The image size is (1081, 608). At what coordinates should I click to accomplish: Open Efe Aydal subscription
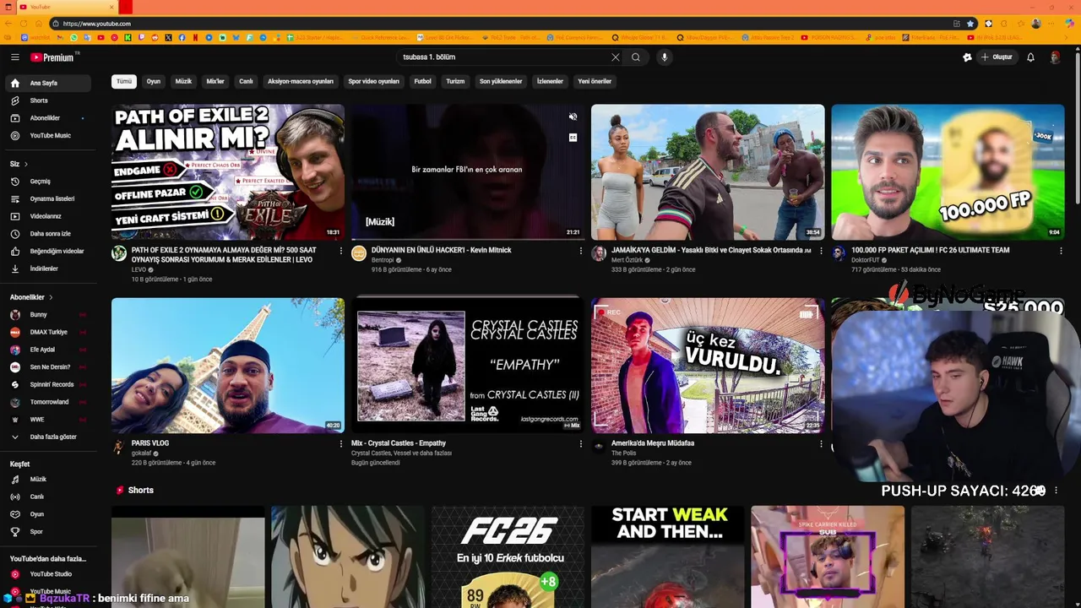click(x=47, y=350)
